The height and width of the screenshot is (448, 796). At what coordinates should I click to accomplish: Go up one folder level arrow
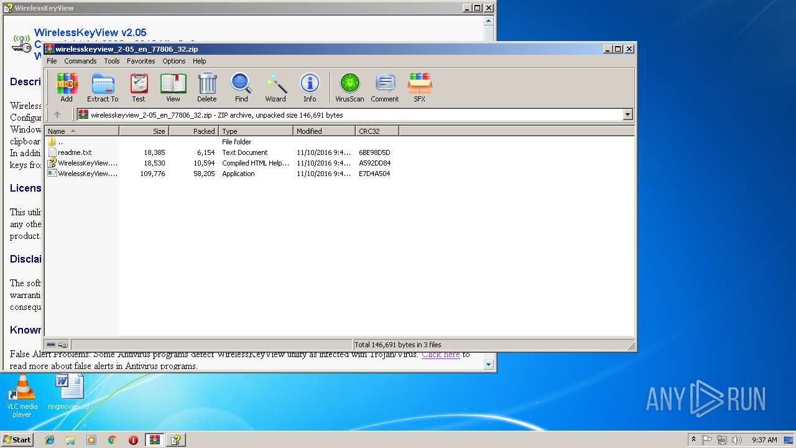57,114
